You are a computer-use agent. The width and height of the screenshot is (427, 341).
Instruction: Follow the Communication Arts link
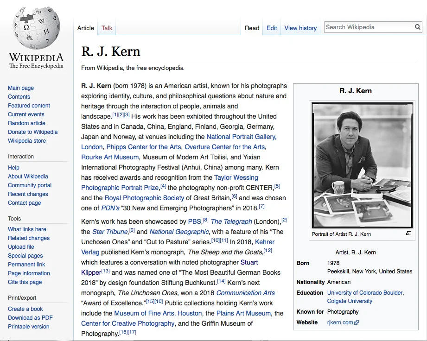[246, 293]
